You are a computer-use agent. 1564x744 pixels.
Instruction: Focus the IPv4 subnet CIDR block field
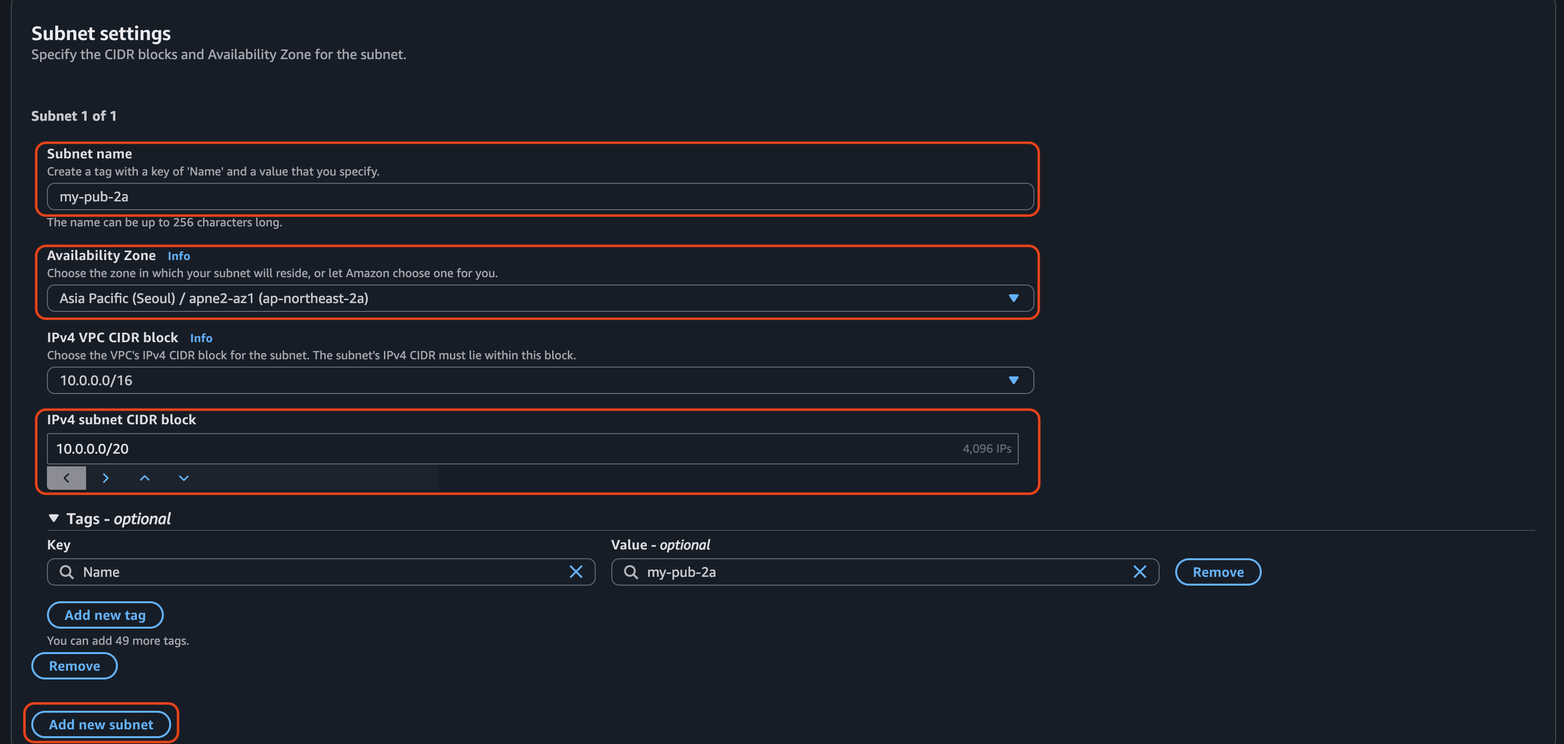(x=533, y=448)
